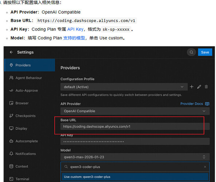
Task: Delete profile using the trash icon
Action: click(x=206, y=87)
